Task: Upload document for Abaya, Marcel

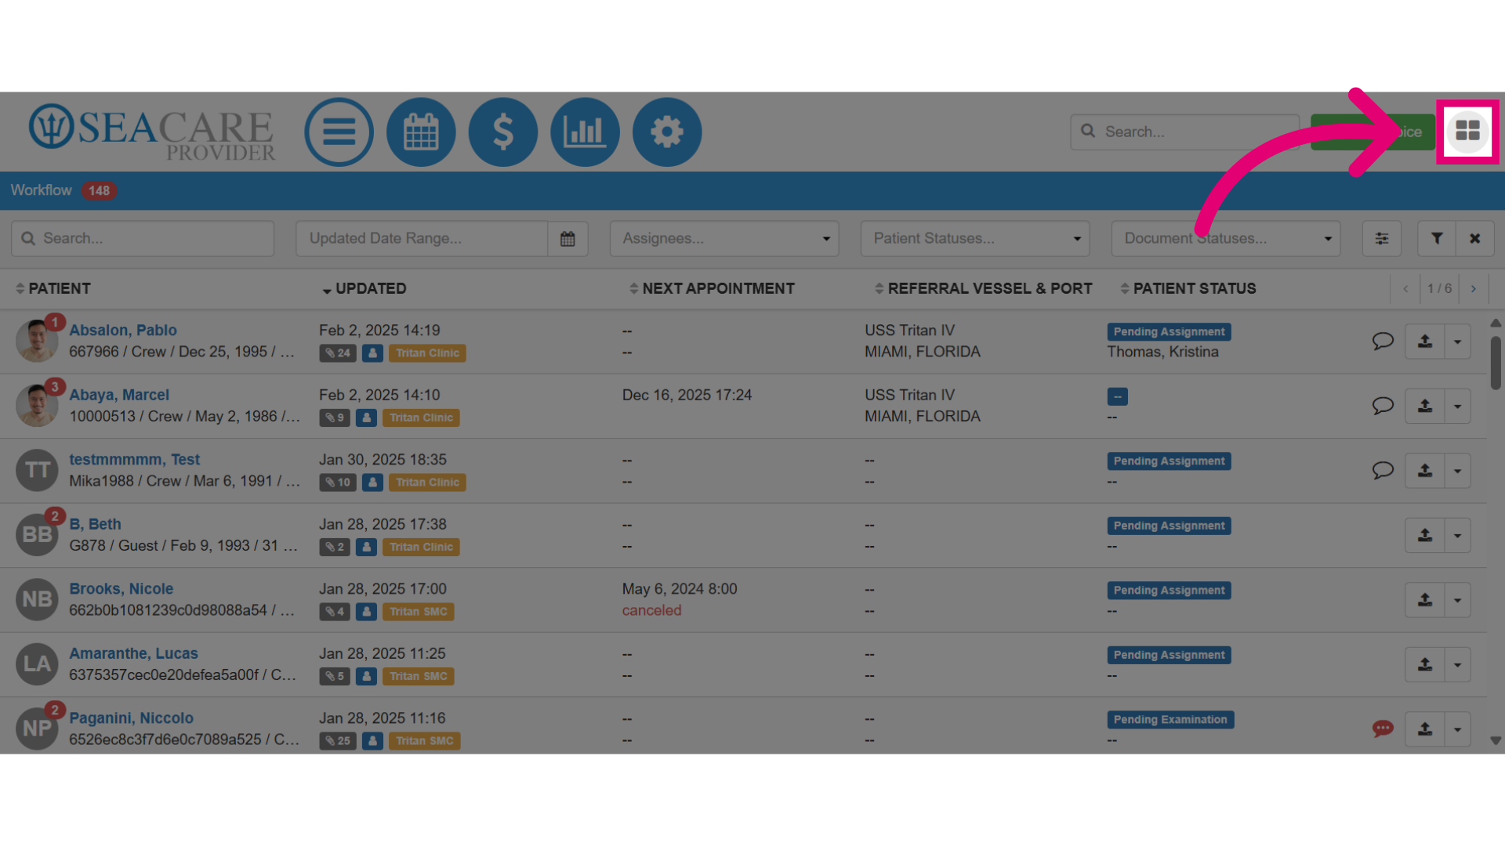Action: tap(1425, 406)
